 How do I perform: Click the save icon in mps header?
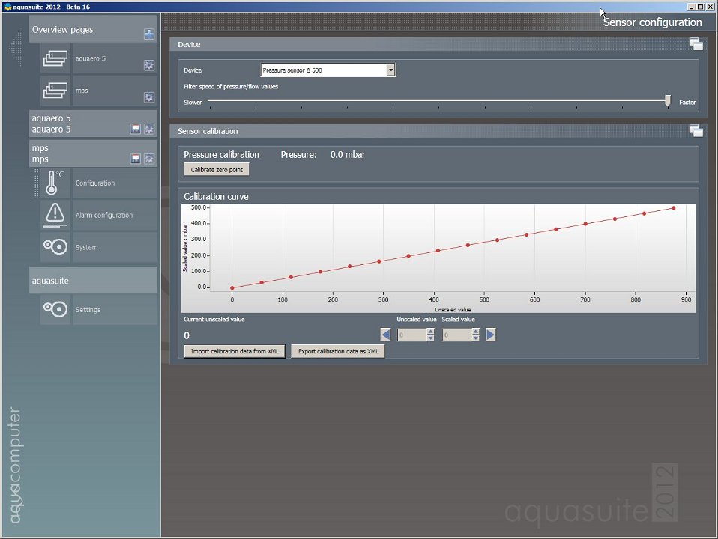[135, 159]
